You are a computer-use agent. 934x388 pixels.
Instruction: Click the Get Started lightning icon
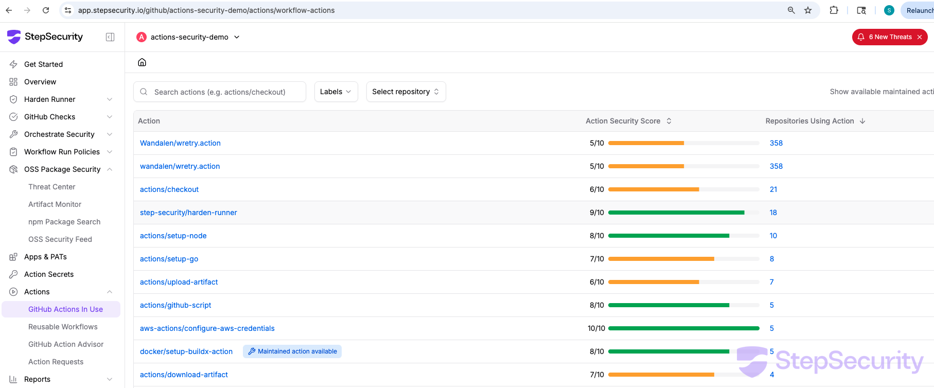point(13,64)
